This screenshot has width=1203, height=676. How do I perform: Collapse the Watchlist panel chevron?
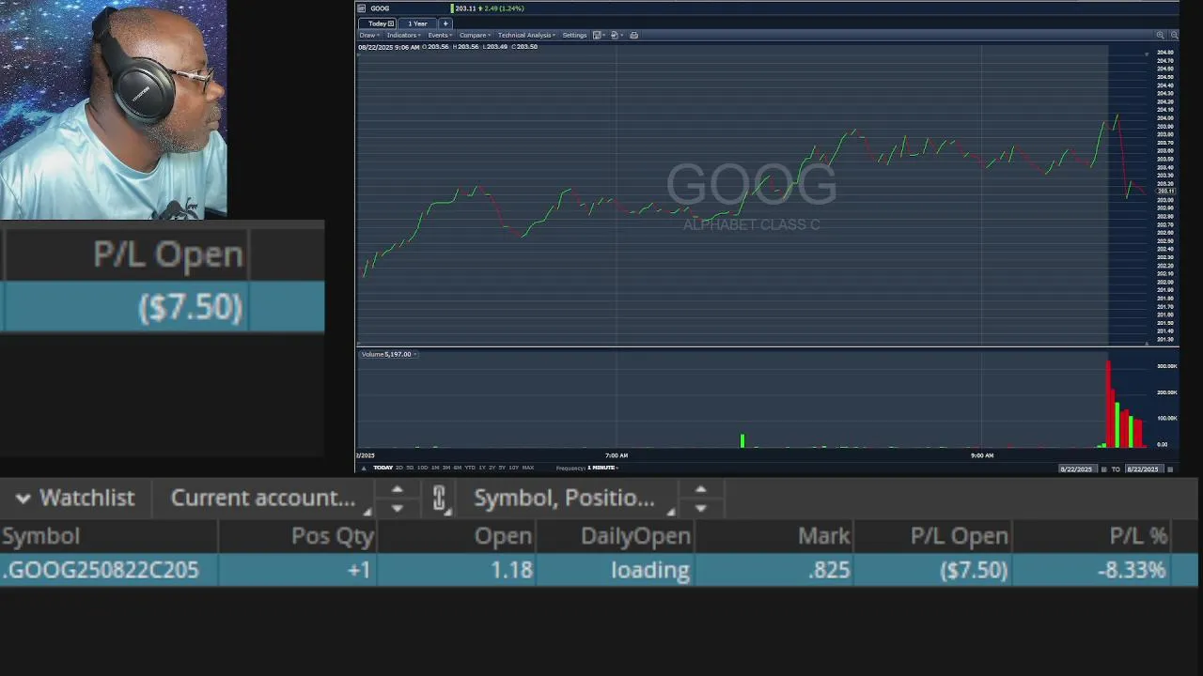coord(23,499)
